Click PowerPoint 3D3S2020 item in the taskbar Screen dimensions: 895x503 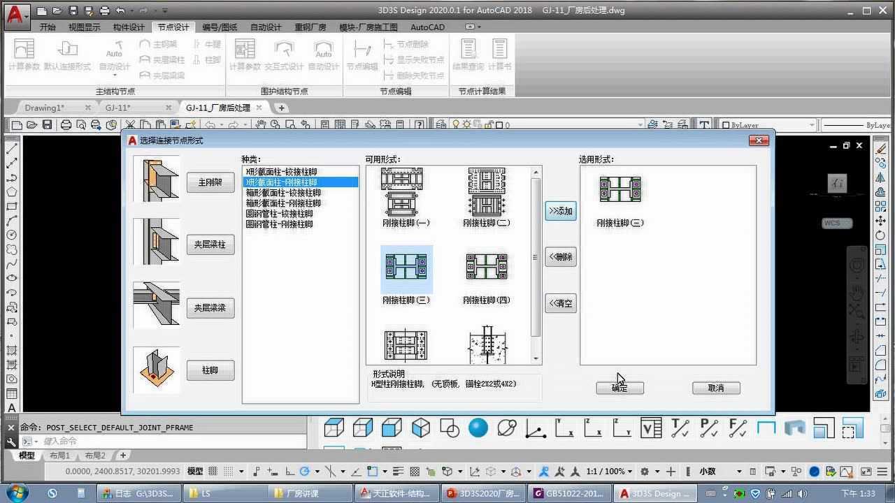point(484,493)
